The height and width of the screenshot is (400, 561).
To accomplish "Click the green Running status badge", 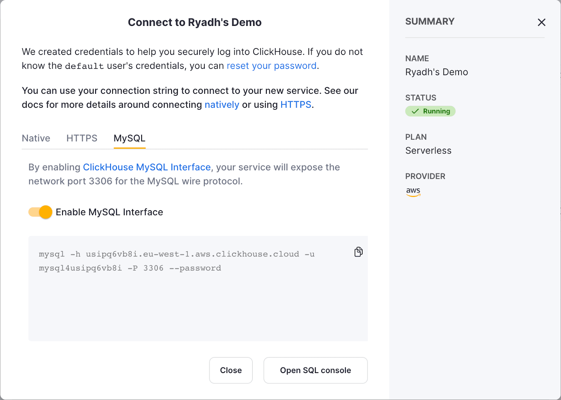I will 430,111.
